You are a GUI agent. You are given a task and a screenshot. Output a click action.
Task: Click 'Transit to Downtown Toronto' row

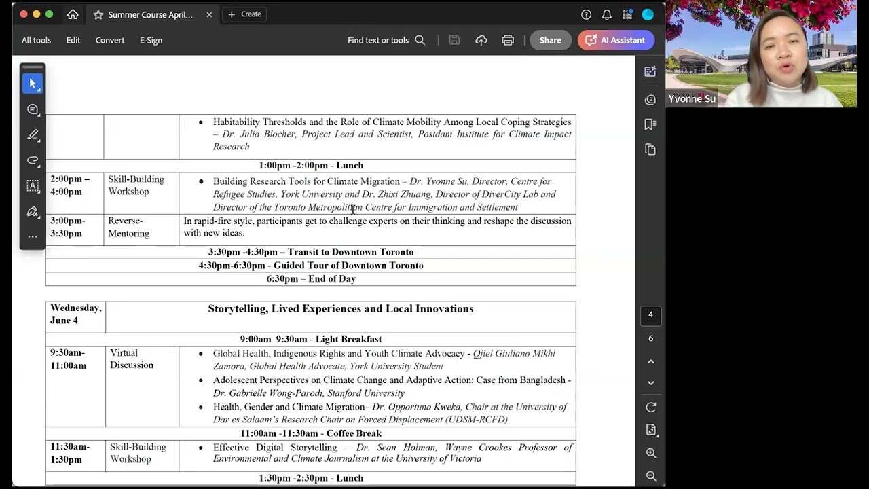click(x=311, y=252)
